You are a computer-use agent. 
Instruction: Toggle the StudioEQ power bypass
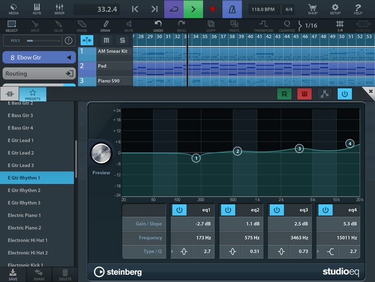point(345,94)
